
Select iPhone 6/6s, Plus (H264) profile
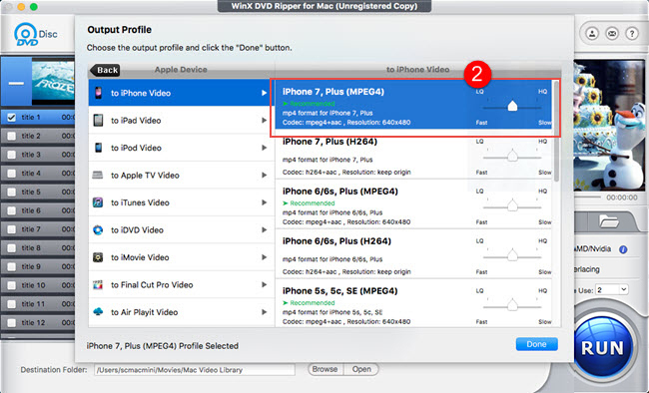point(413,253)
